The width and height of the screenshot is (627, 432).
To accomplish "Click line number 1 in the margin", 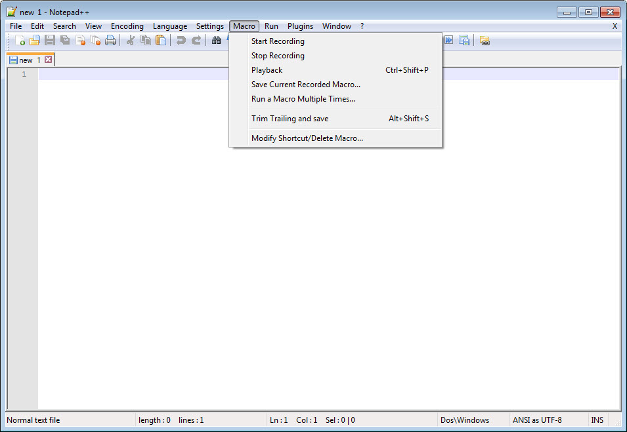I will pos(24,74).
